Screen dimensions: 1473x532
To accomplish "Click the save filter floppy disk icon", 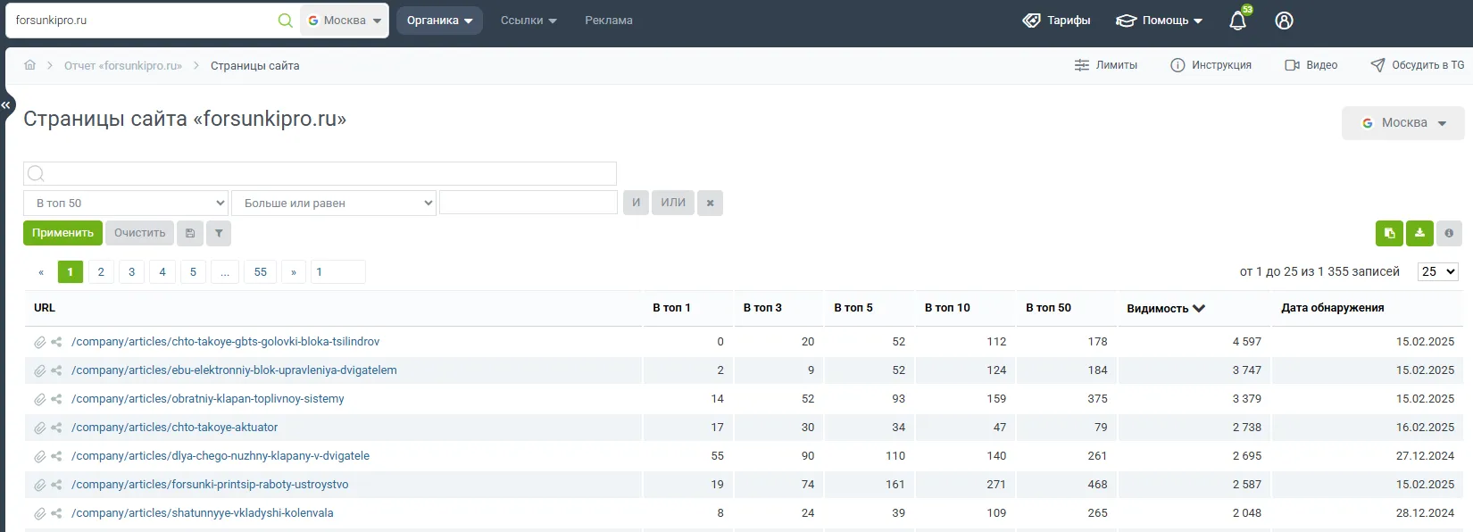I will [190, 233].
